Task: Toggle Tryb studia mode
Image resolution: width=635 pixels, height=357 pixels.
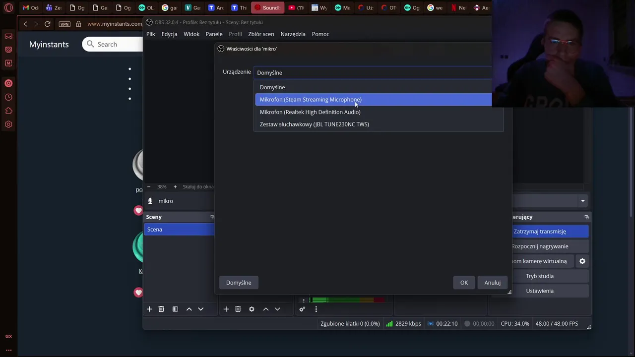Action: (x=550, y=276)
